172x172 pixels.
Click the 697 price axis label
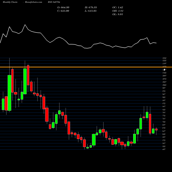point(164,125)
